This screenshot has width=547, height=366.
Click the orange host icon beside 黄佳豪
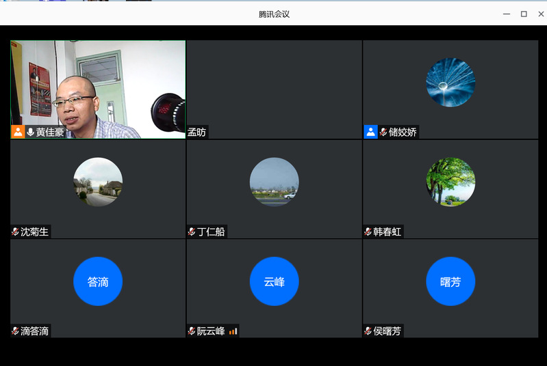click(18, 132)
